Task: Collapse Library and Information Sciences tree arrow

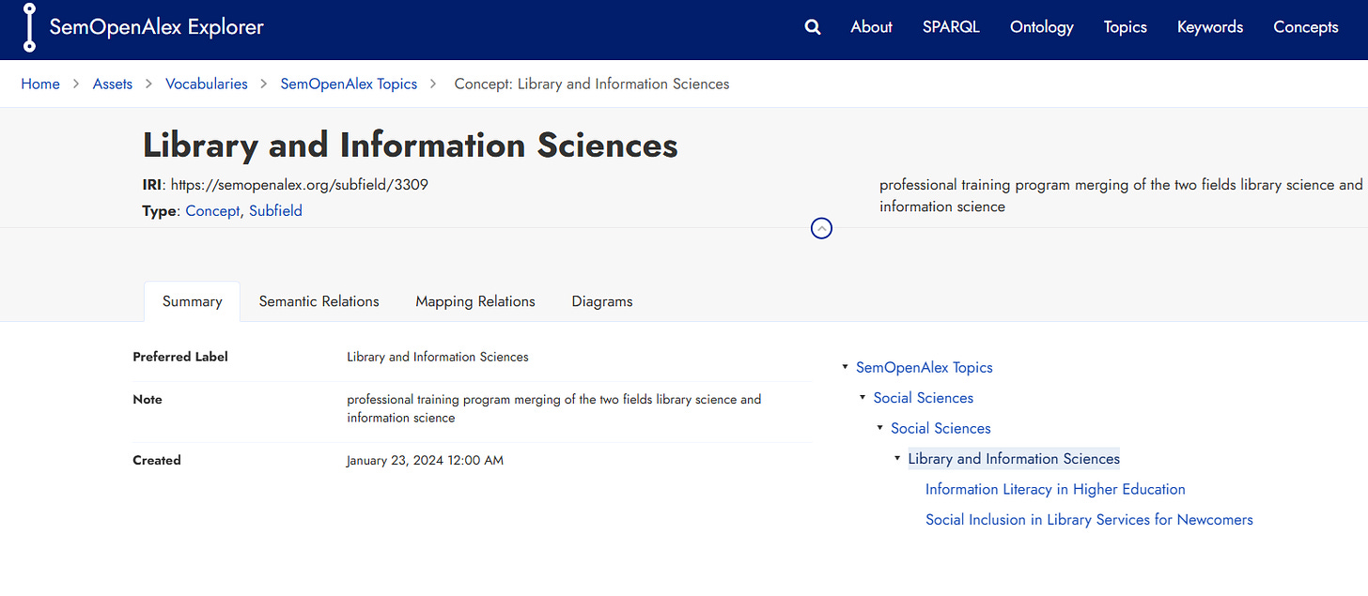Action: click(x=897, y=459)
